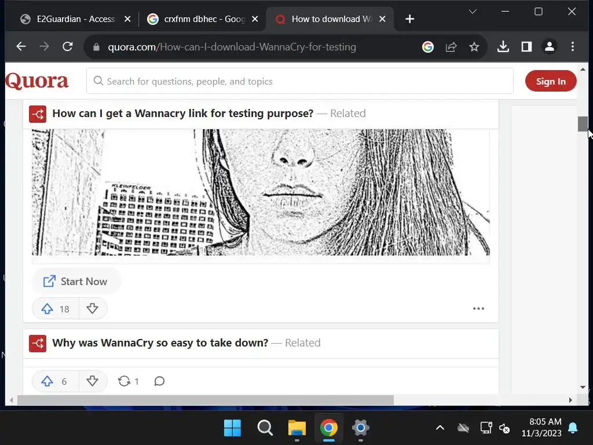
Task: Click the OneDrive tray icon
Action: [x=463, y=428]
